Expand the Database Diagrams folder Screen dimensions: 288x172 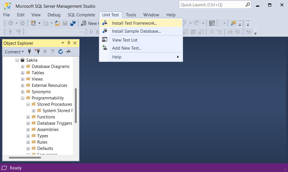pyautogui.click(x=22, y=67)
